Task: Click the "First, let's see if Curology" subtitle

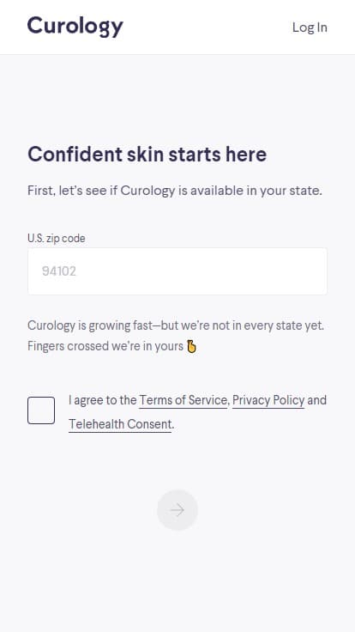Action: pyautogui.click(x=175, y=191)
